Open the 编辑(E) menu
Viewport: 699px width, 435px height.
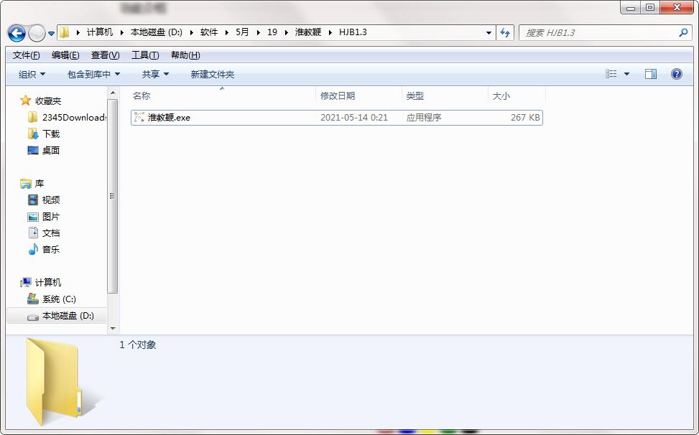tap(65, 55)
